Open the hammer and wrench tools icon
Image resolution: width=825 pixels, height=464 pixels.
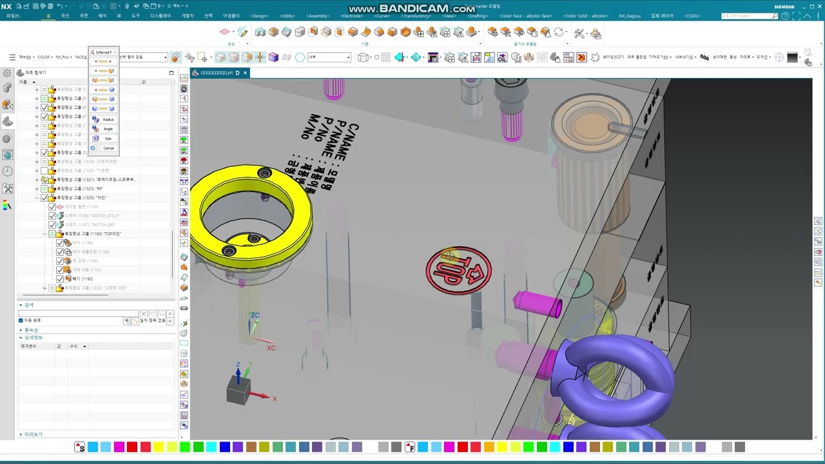coord(579,33)
